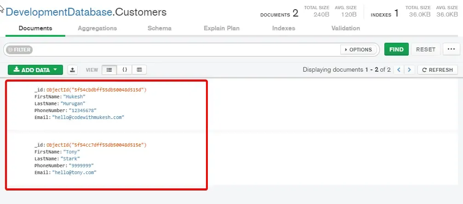
Task: Switch to the Schema tab
Action: click(x=160, y=28)
